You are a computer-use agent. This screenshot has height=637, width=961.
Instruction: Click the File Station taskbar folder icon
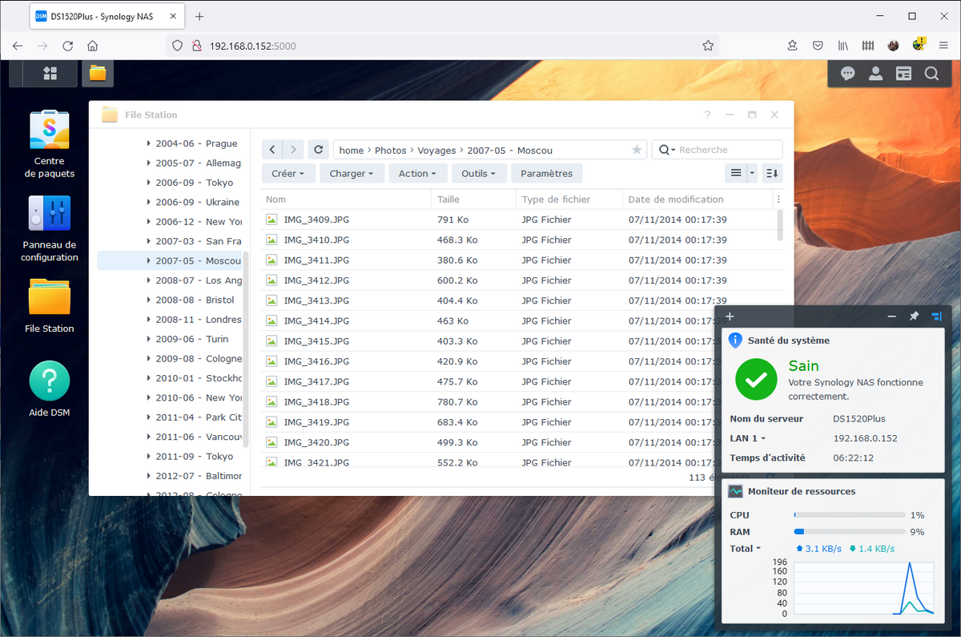pos(98,73)
